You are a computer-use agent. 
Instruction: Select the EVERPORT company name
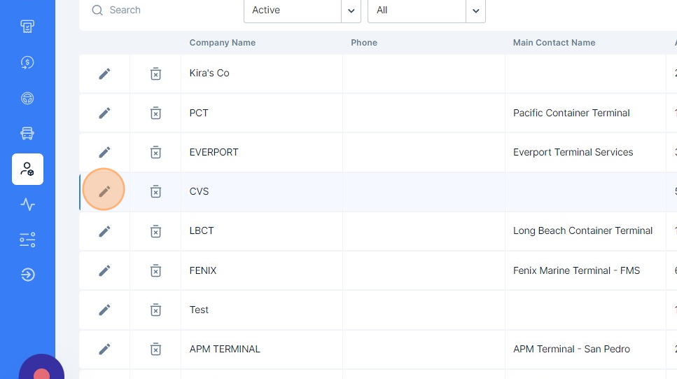pos(214,152)
